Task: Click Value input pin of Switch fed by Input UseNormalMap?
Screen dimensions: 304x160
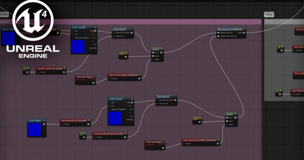Action: (153, 60)
